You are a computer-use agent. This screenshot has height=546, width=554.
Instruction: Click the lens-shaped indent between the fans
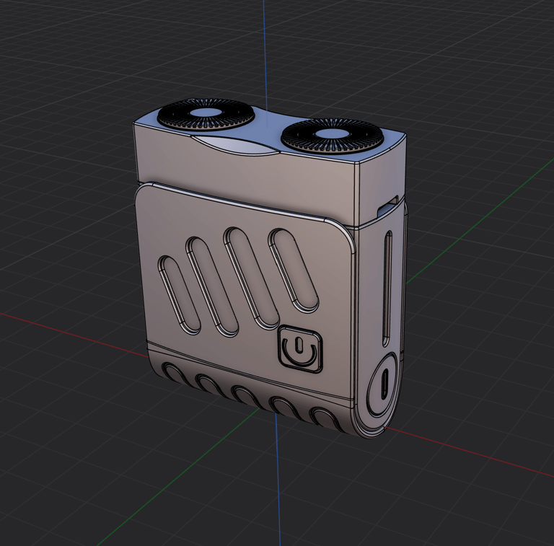237,144
